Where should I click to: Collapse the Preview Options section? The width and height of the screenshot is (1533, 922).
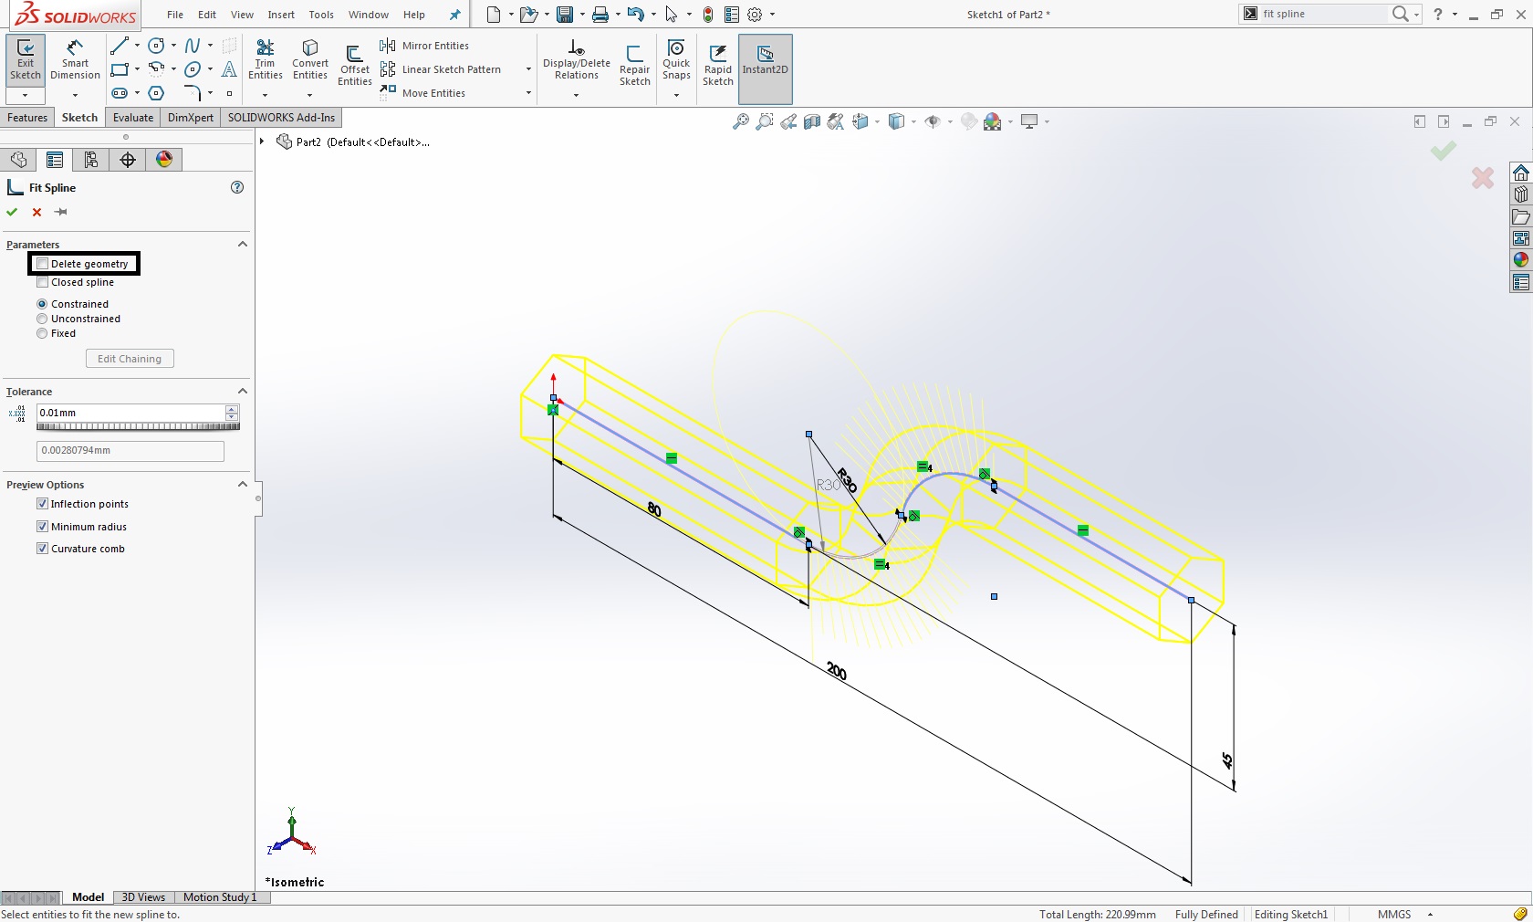[243, 485]
